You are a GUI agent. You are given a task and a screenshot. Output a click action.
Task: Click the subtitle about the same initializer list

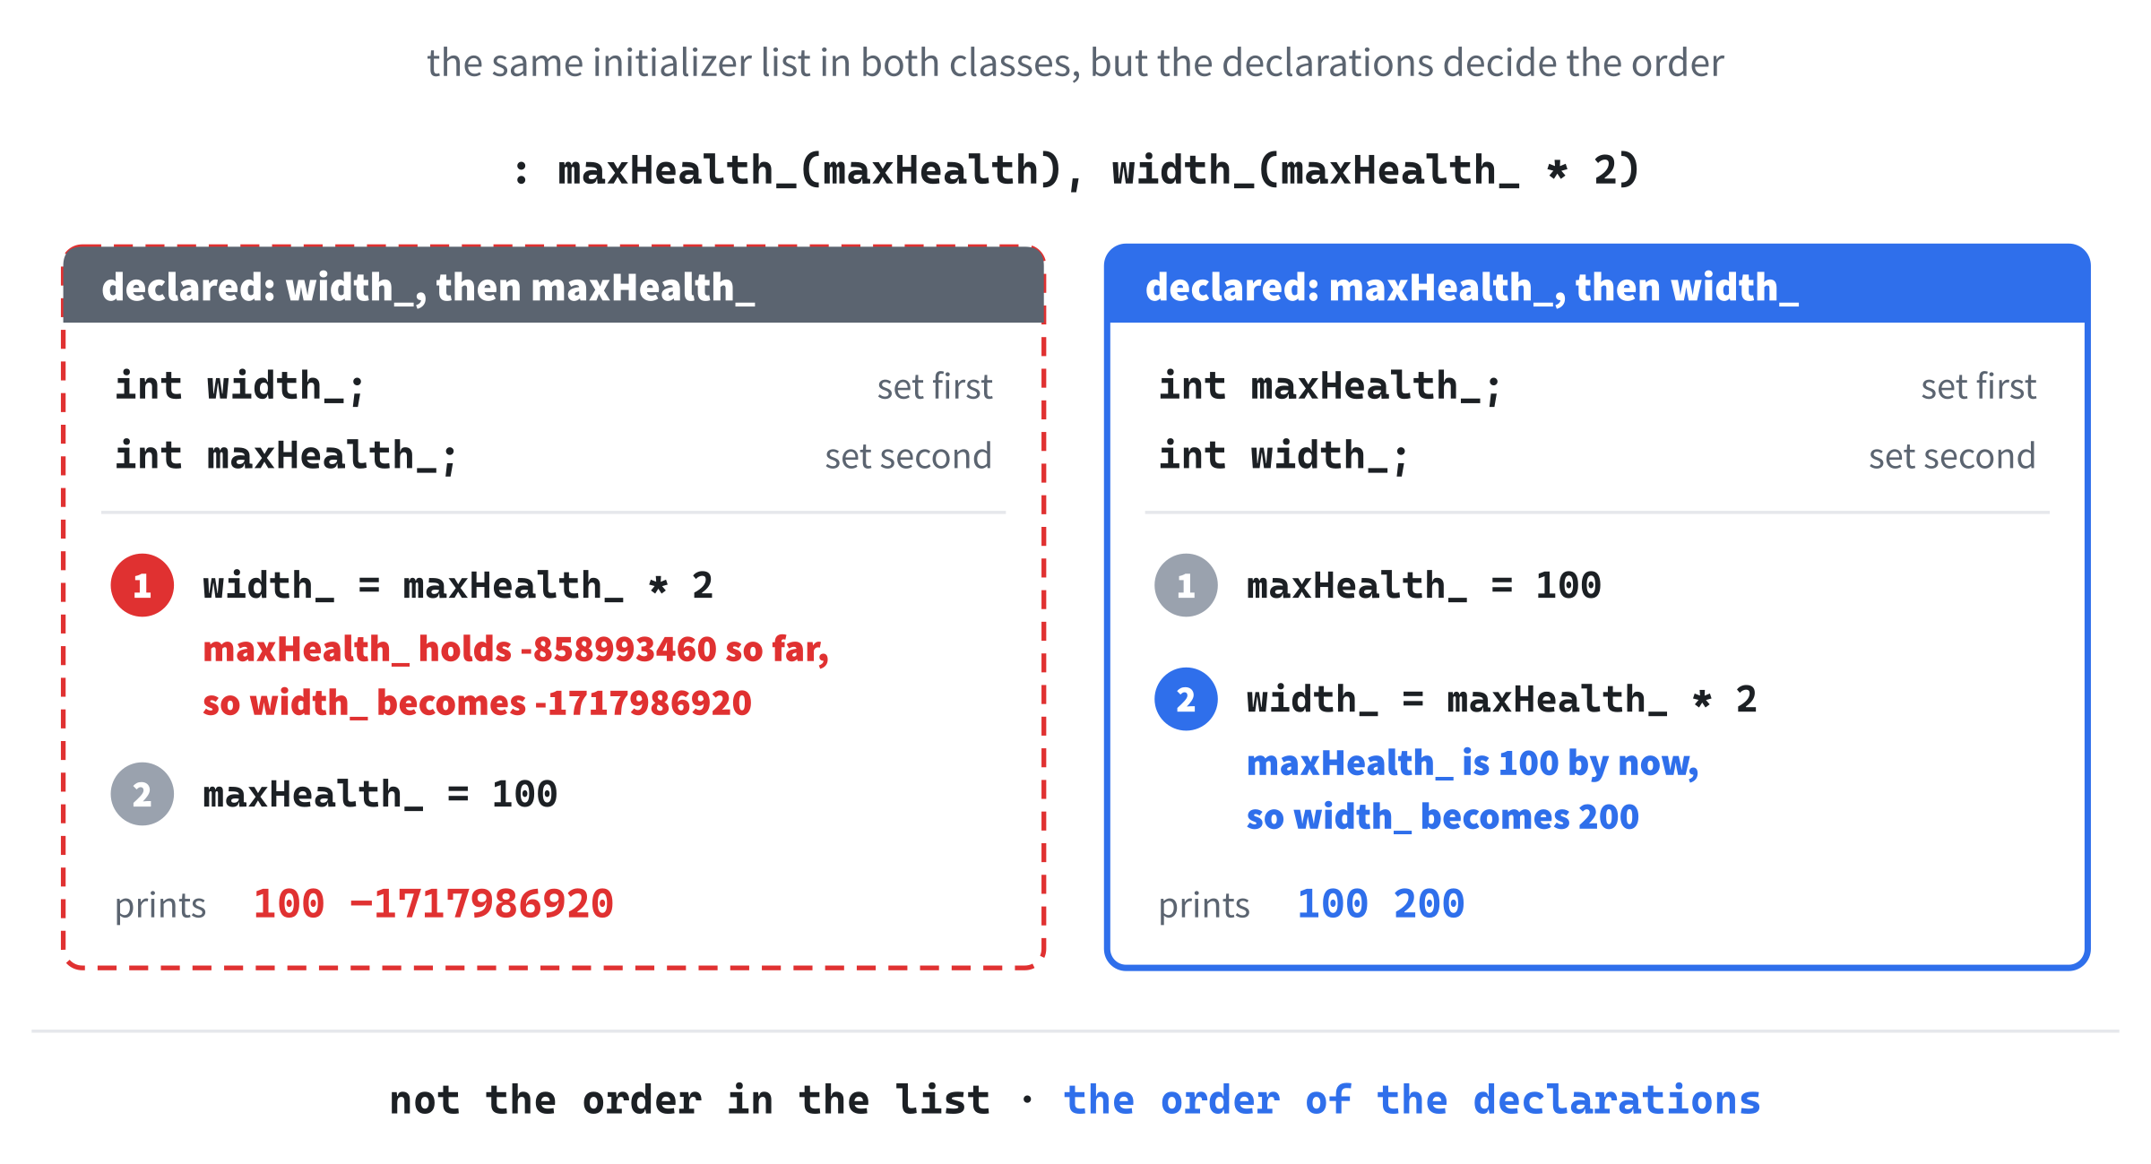coord(1075,63)
